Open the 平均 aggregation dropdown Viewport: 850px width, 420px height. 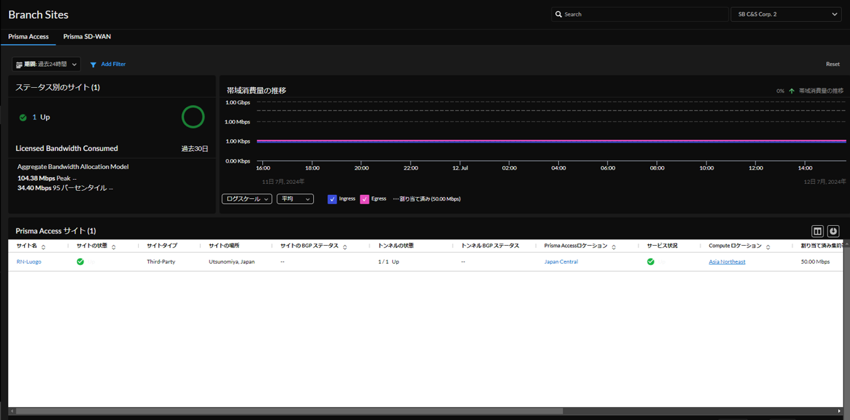295,199
